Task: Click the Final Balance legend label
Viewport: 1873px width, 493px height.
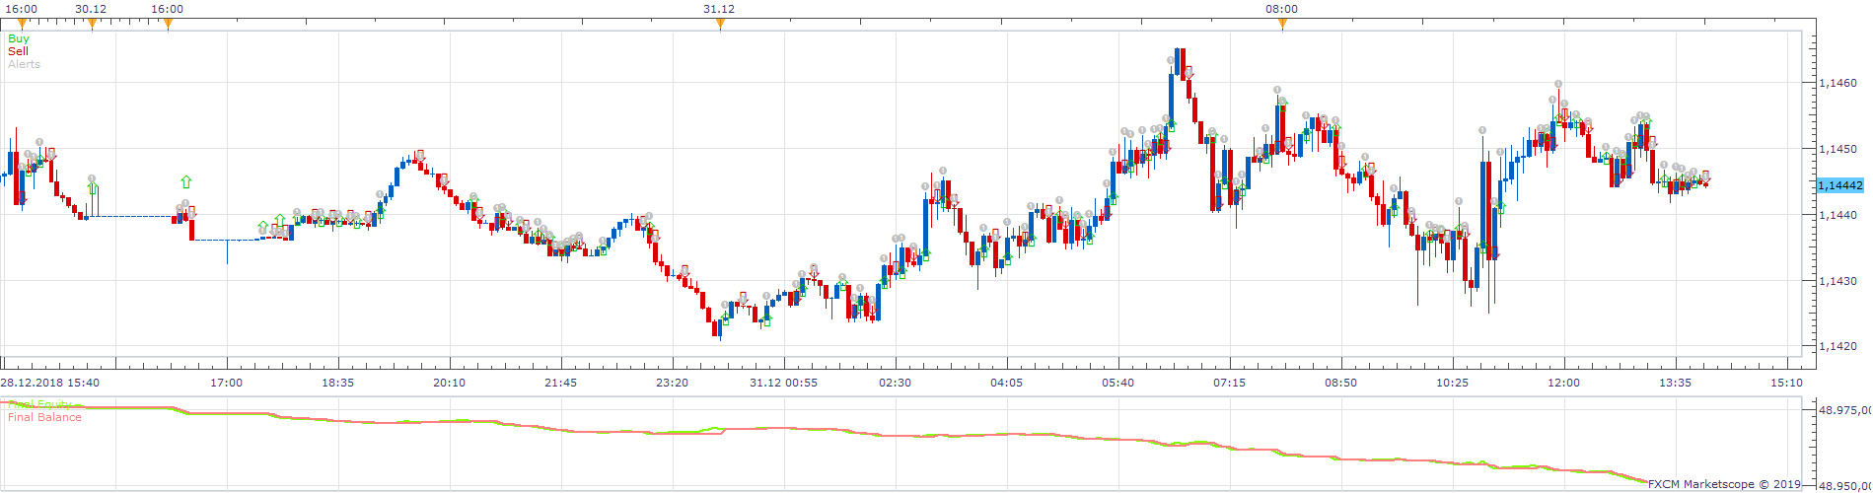Action: [x=44, y=417]
